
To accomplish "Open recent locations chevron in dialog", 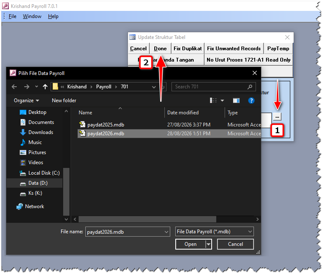I will [36, 87].
